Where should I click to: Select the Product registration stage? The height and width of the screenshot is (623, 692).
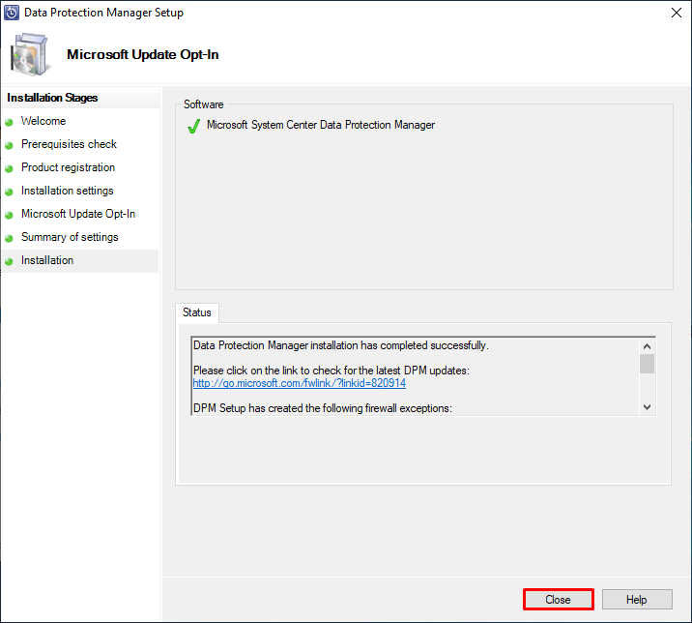[68, 167]
